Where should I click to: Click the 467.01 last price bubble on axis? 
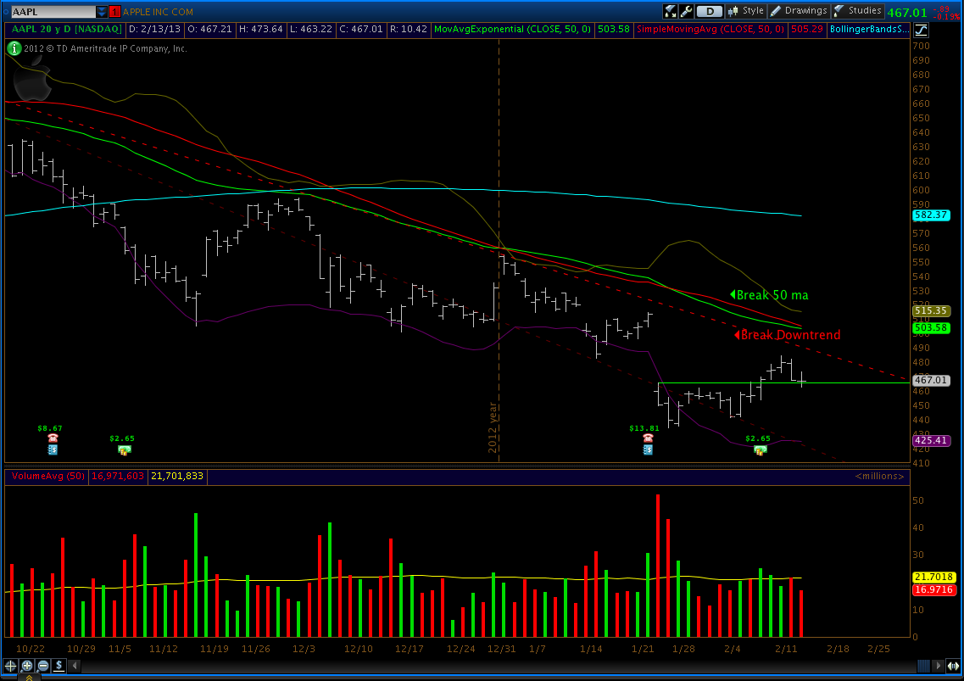click(x=932, y=380)
